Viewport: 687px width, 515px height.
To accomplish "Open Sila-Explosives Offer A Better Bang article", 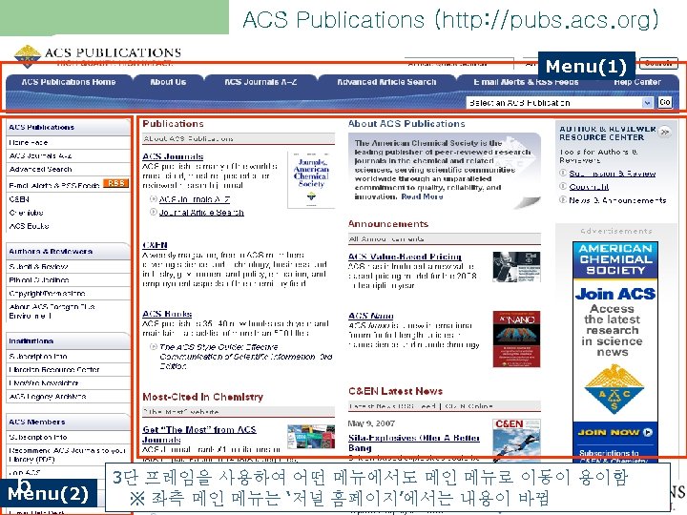I will coord(414,443).
